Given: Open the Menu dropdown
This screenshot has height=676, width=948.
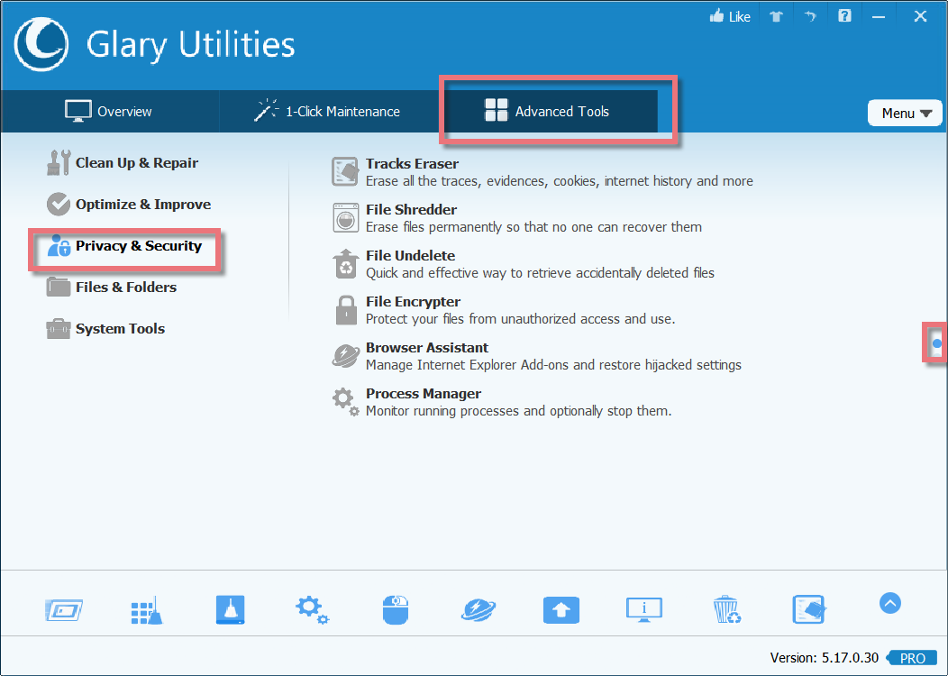Looking at the screenshot, I should click(905, 112).
